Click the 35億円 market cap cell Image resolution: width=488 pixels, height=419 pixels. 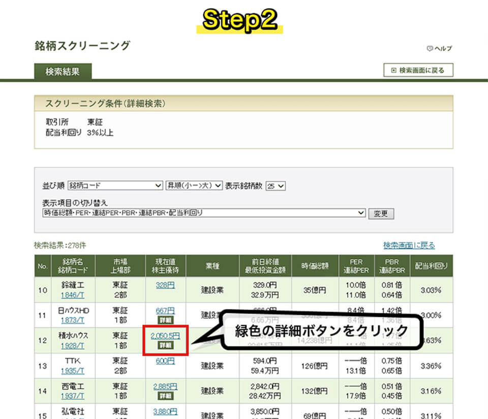[x=315, y=290]
